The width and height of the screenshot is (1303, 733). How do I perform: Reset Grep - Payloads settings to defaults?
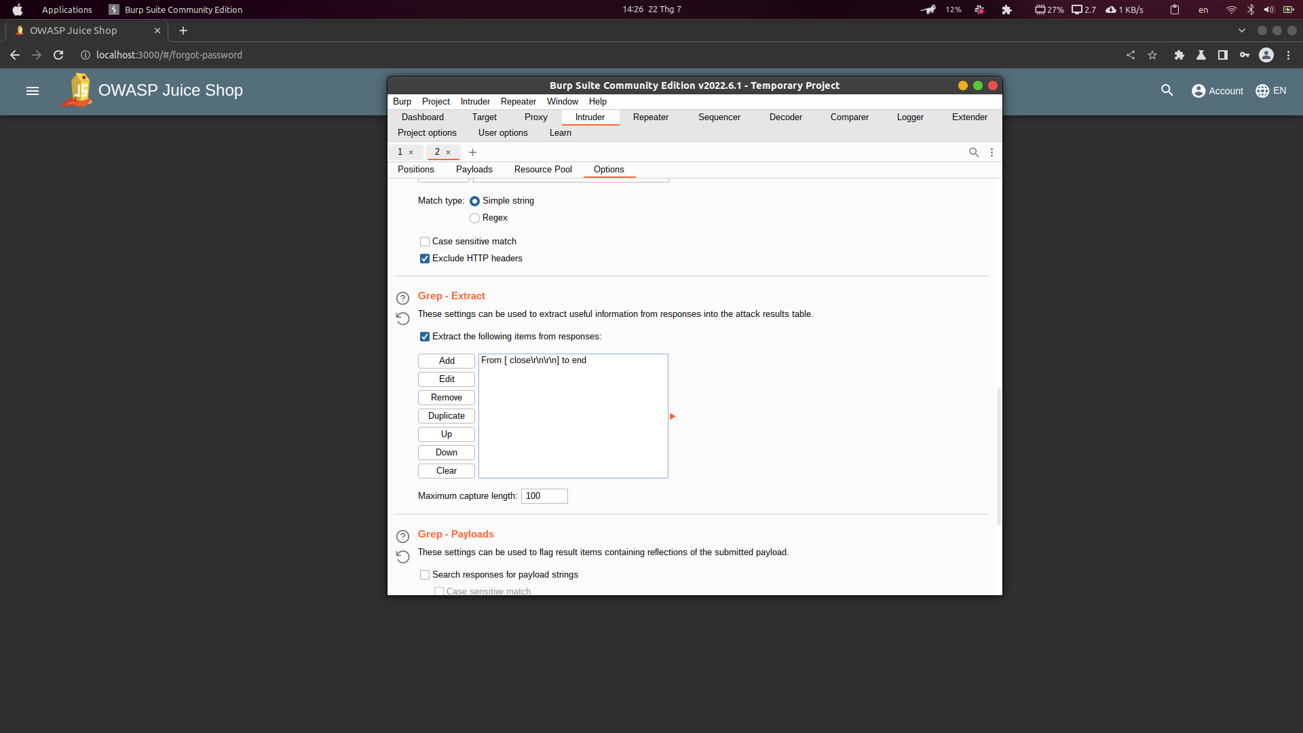point(402,557)
